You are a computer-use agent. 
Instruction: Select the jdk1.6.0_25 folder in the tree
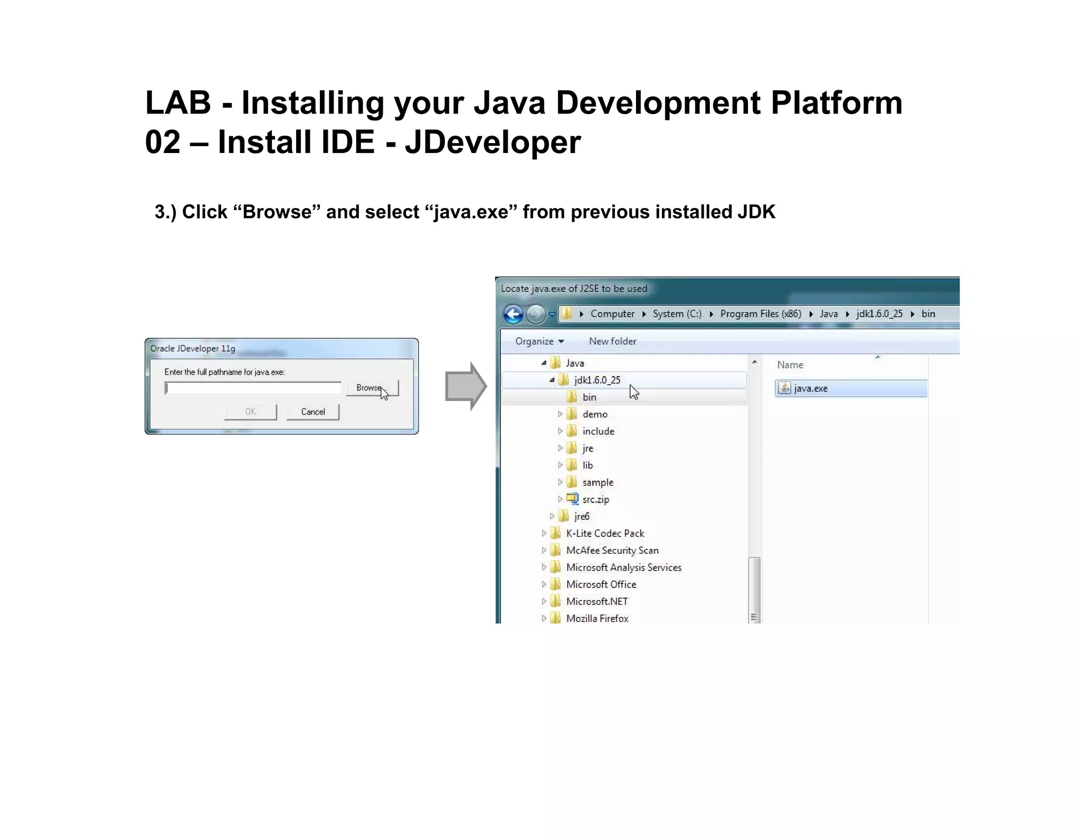[597, 380]
